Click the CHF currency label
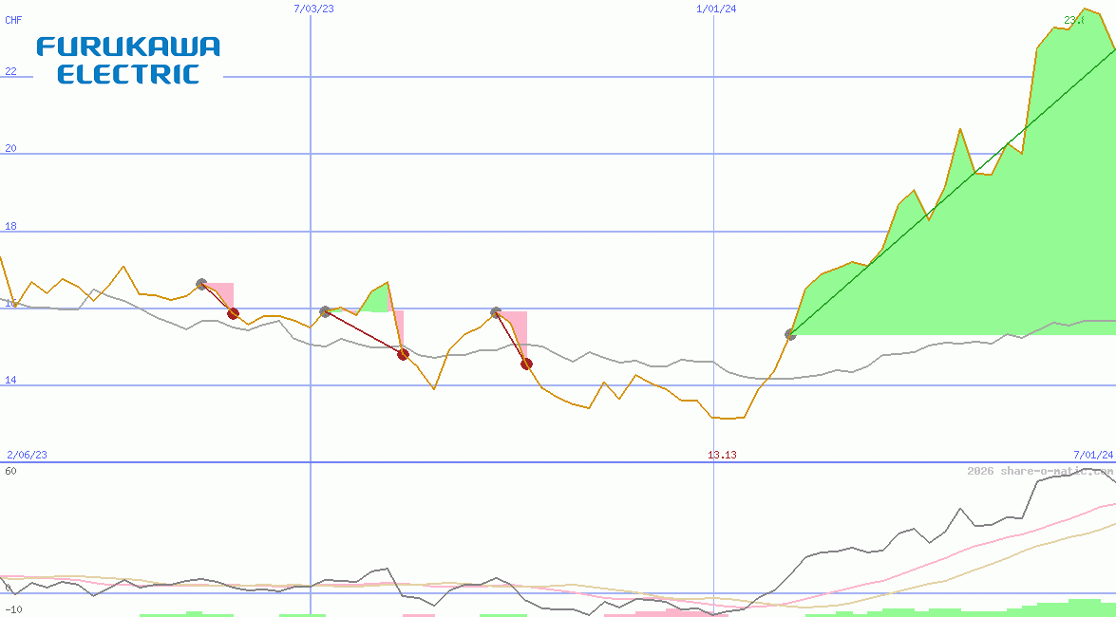 pos(13,20)
